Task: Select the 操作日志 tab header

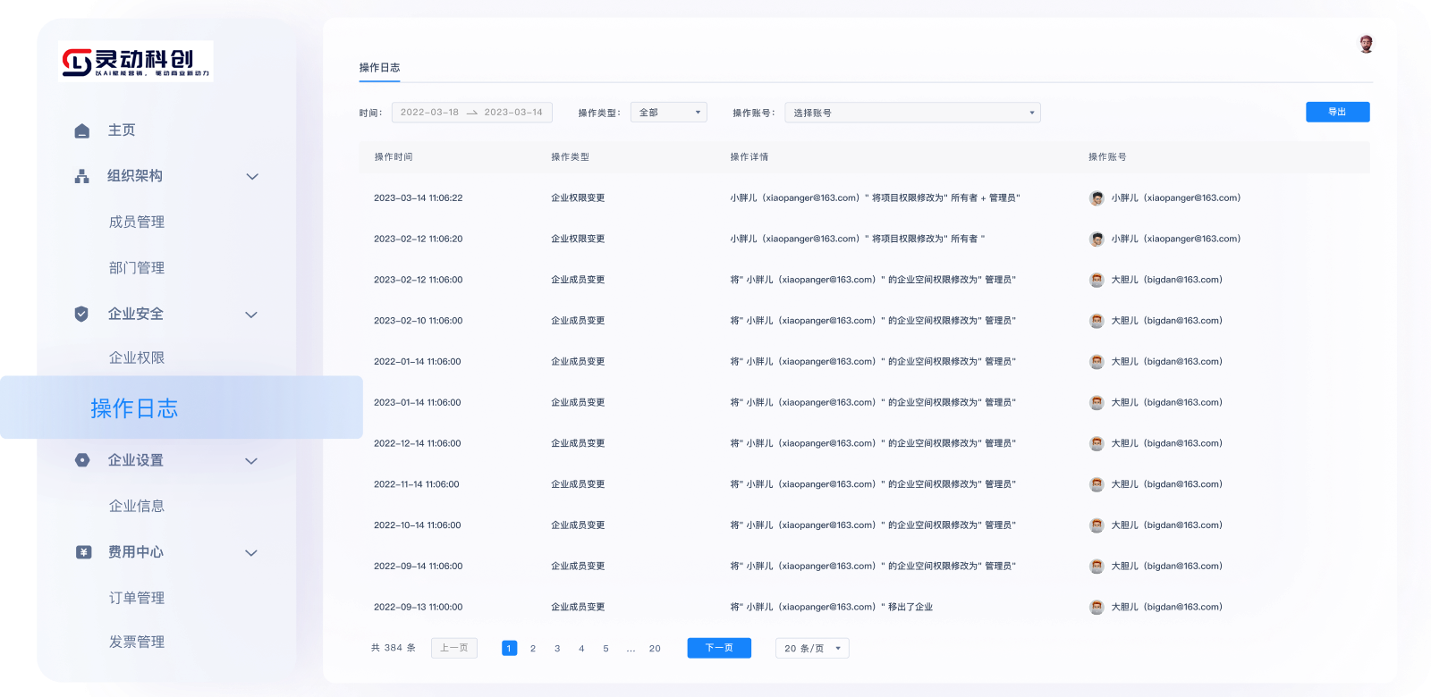Action: coord(379,68)
